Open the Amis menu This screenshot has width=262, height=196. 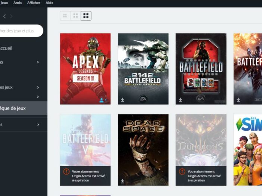[x=18, y=3]
